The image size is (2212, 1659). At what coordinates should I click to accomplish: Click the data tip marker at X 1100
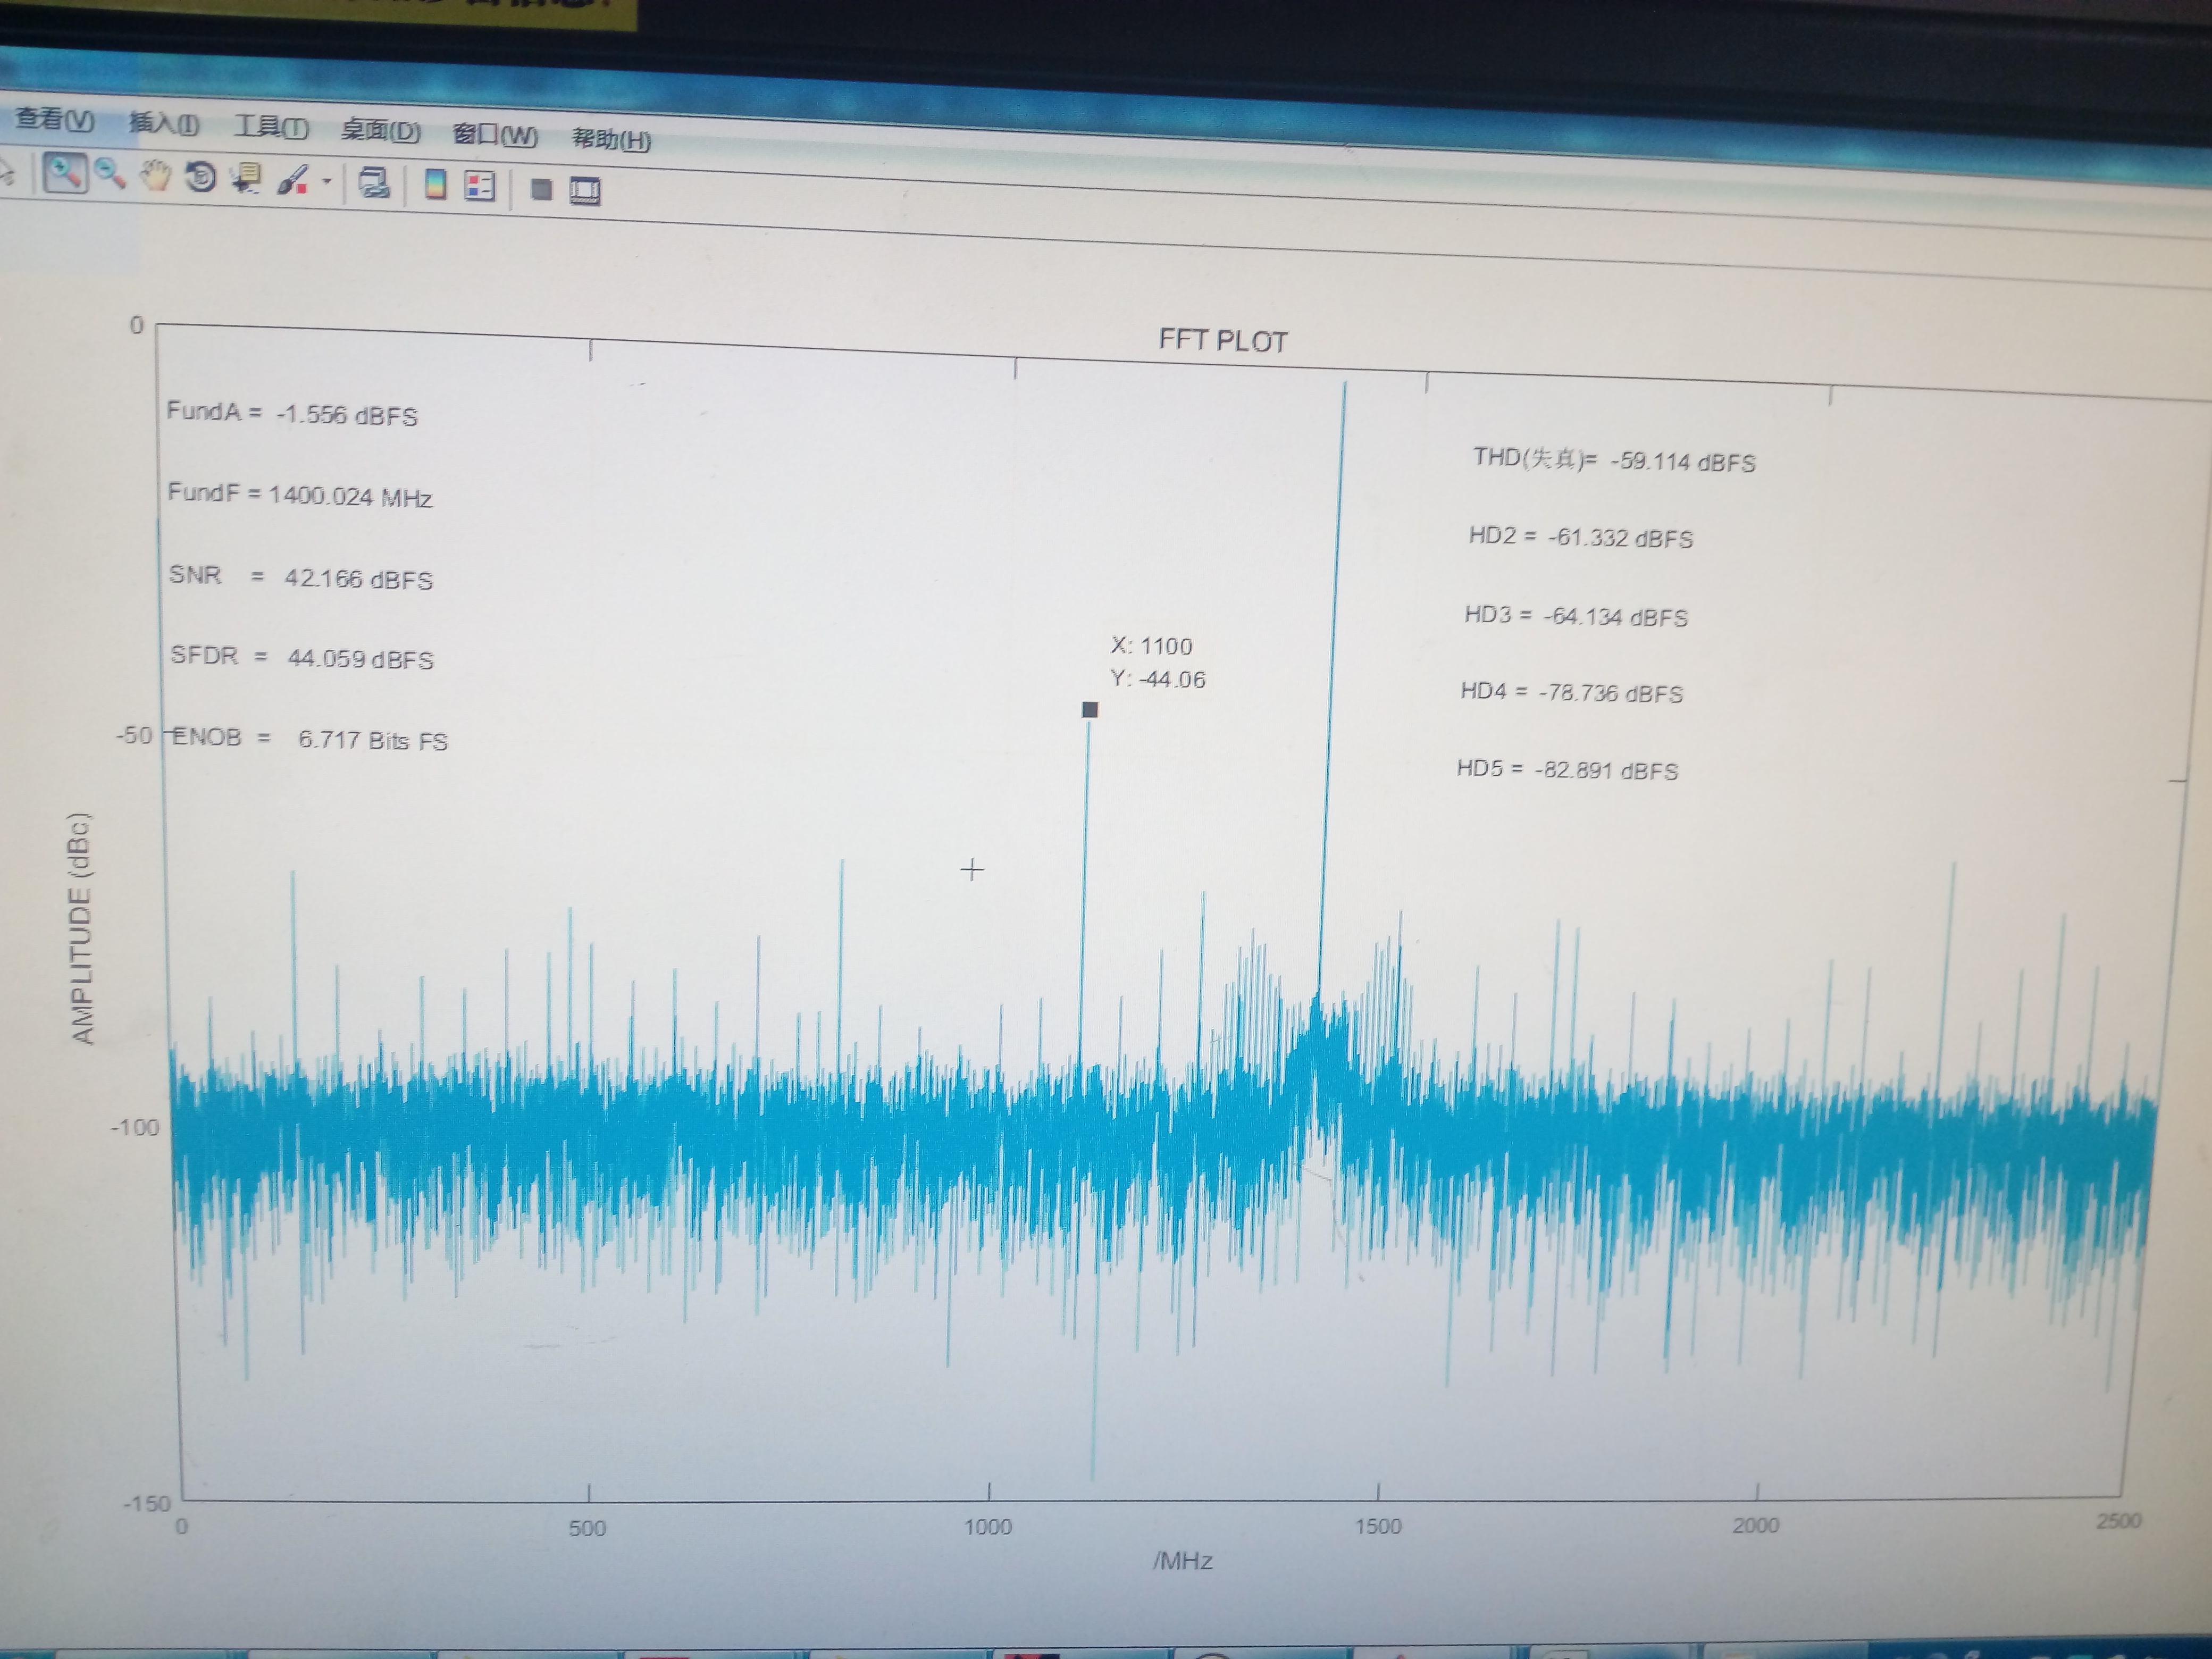tap(1090, 709)
